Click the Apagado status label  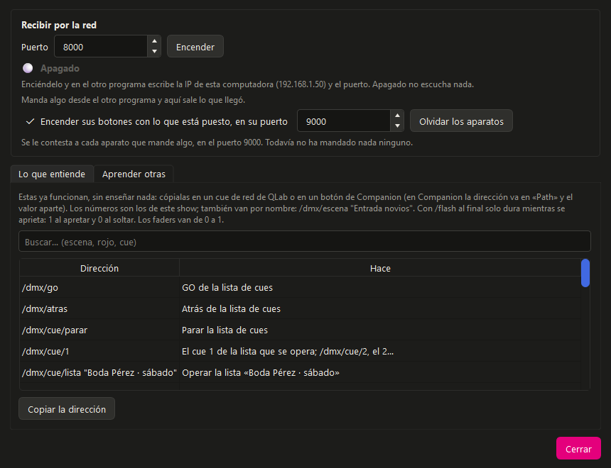point(60,69)
